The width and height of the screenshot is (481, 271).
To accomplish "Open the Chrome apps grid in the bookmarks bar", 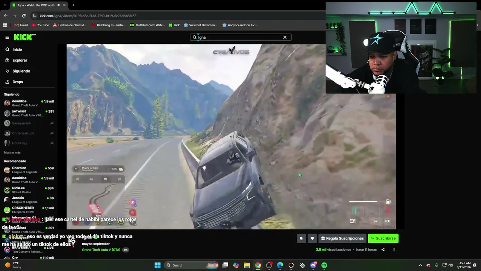I will 5,25.
